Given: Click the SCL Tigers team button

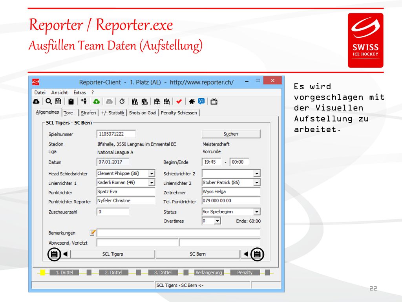Looking at the screenshot, I should [x=113, y=254].
